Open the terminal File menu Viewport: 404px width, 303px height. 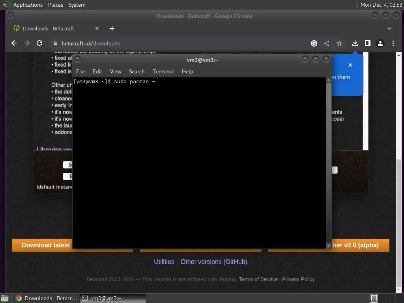point(80,72)
